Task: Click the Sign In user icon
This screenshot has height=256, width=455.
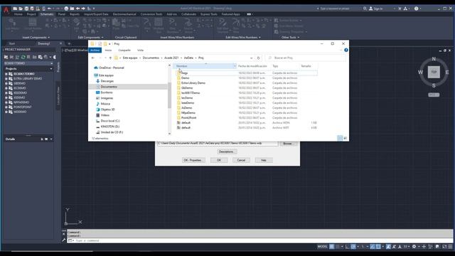Action: point(371,9)
